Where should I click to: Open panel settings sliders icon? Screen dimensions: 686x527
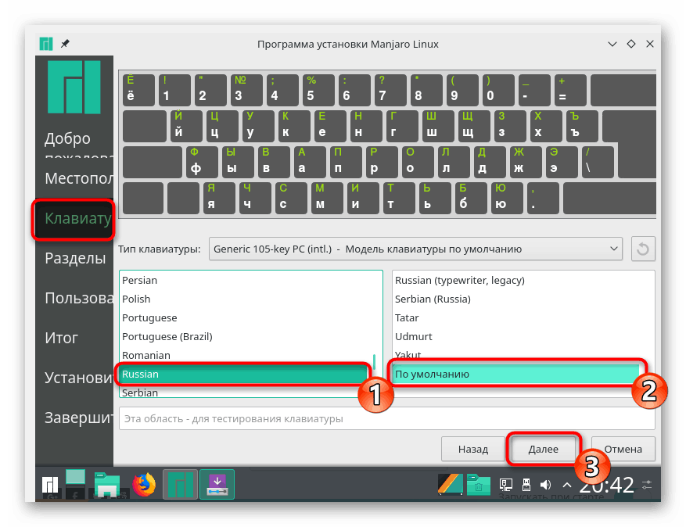647,485
